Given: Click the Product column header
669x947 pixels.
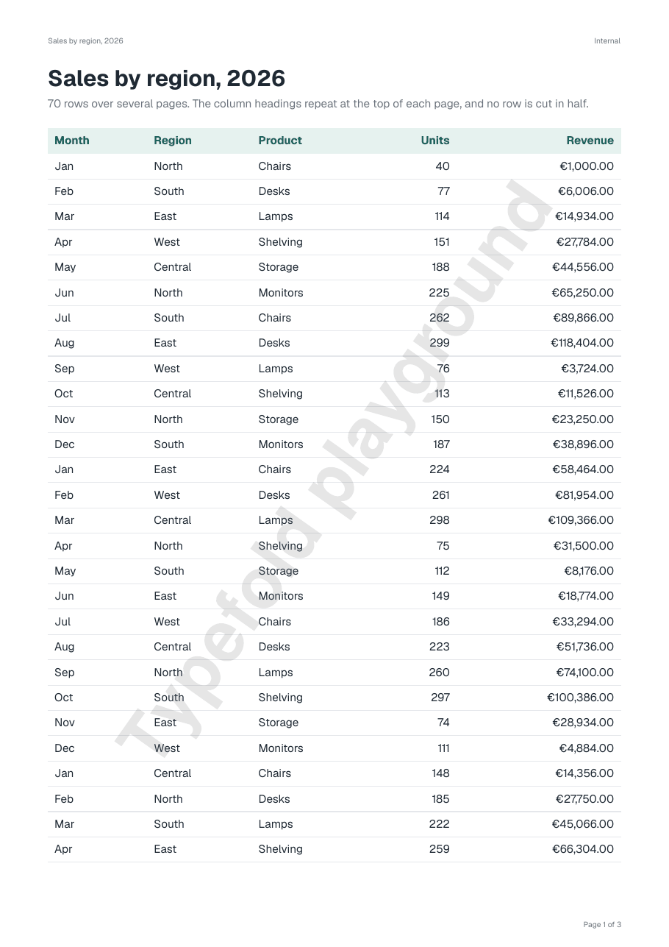Looking at the screenshot, I should click(280, 141).
